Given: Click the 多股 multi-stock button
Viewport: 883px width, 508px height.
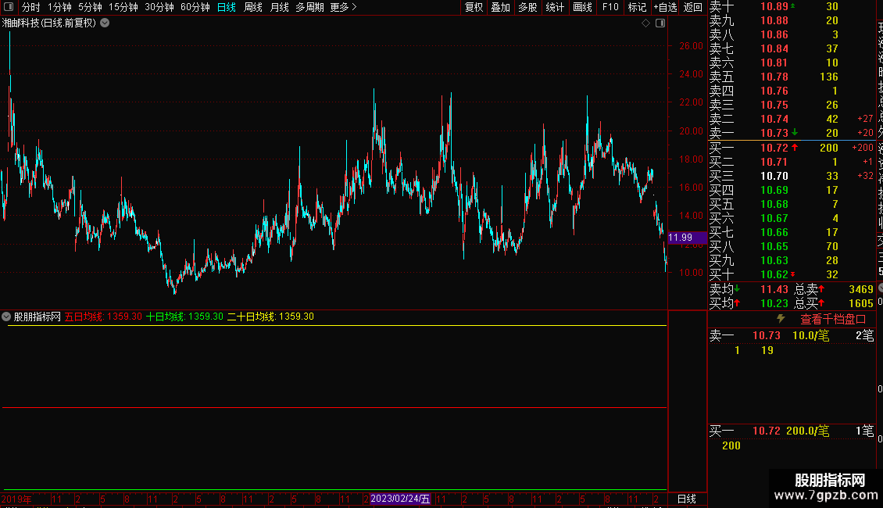Looking at the screenshot, I should [x=527, y=7].
